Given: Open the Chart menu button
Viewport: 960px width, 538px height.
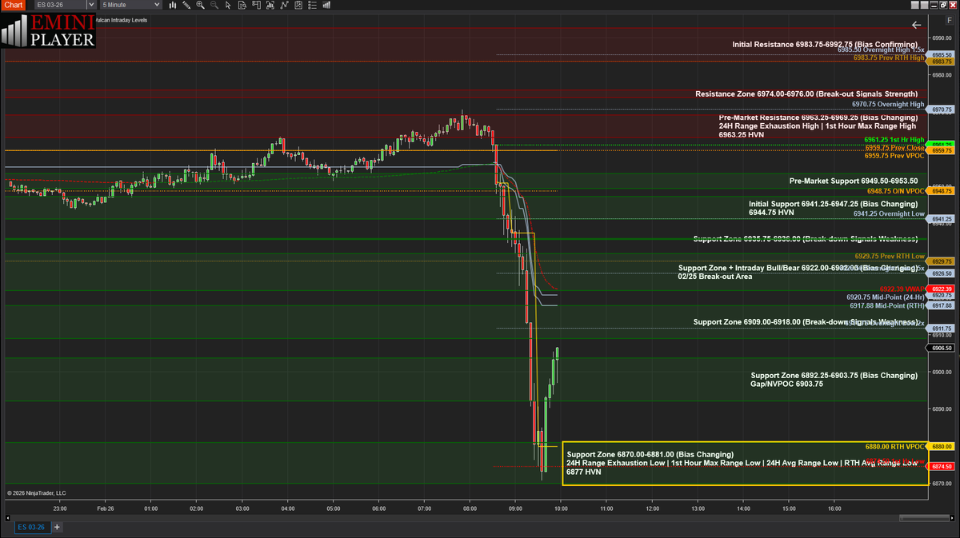Looking at the screenshot, I should [14, 5].
